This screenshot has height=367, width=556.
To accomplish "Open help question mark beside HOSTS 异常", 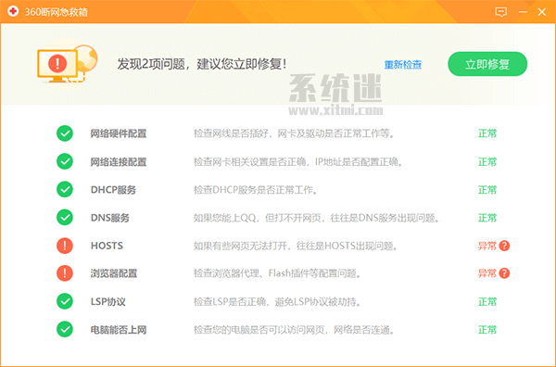I will pos(504,246).
